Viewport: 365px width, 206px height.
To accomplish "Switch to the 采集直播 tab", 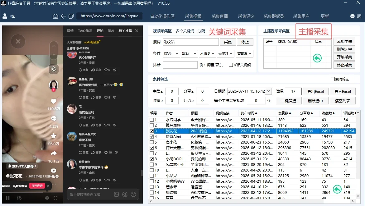I will coord(220,16).
